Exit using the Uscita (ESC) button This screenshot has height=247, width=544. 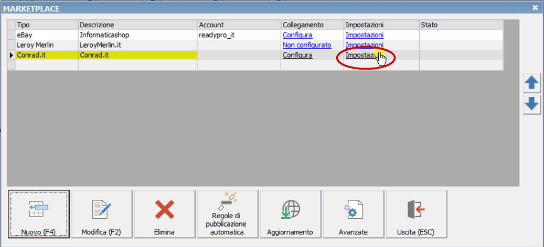pyautogui.click(x=416, y=214)
